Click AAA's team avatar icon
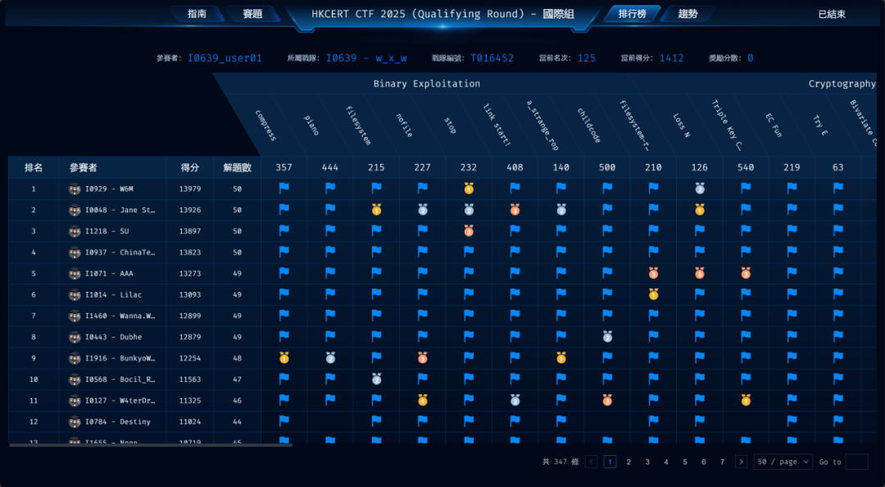 75,274
